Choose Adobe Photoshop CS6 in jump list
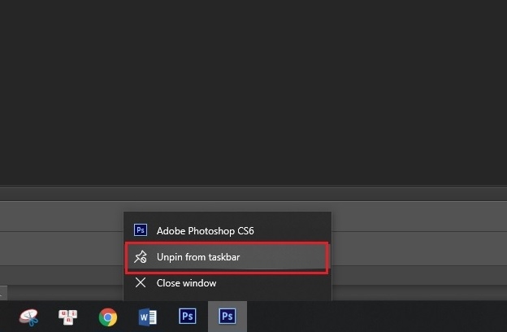The image size is (507, 332). coord(227,230)
